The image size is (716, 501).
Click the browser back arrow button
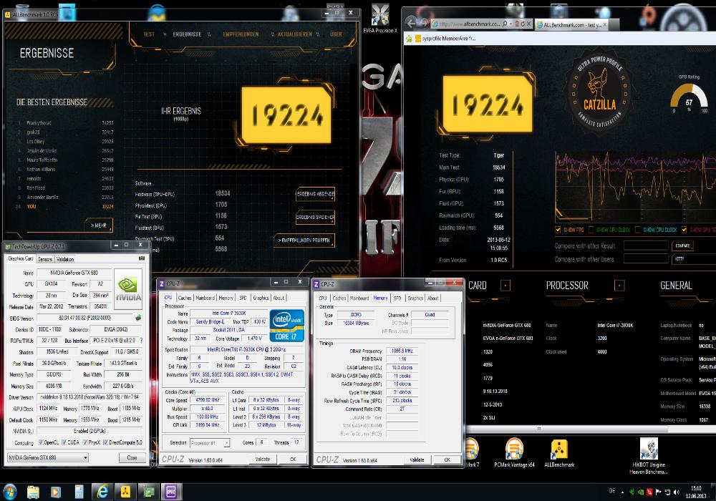[x=412, y=22]
